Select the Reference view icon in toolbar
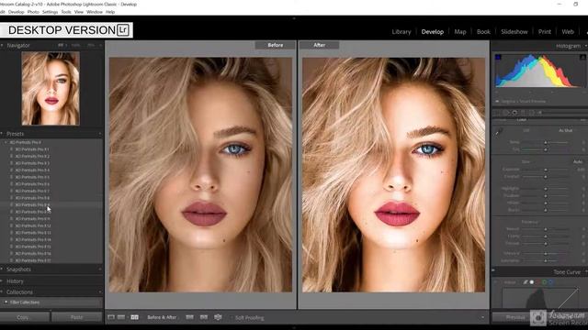 coord(121,317)
